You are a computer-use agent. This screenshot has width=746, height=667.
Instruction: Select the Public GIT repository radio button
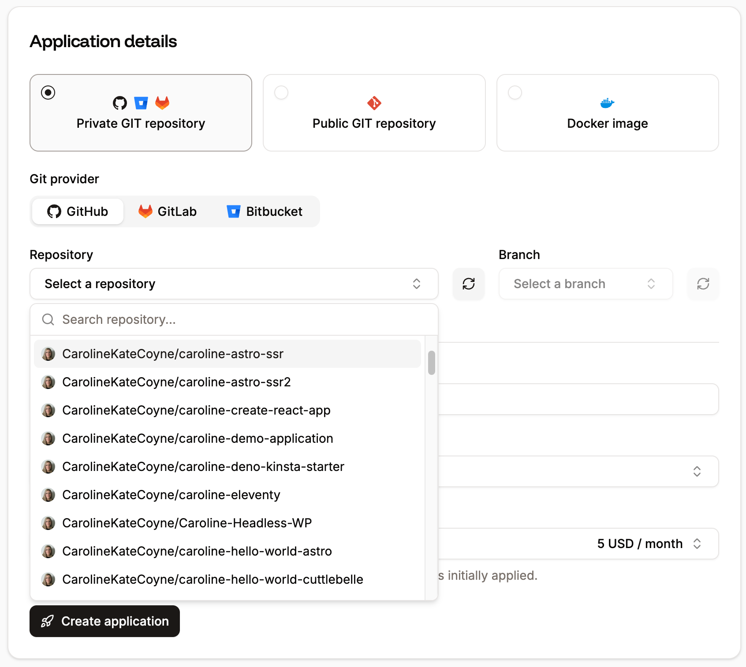coord(281,93)
